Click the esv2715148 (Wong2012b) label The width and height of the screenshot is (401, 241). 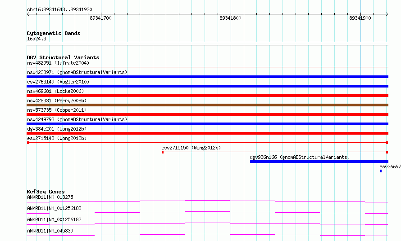[x=57, y=138]
